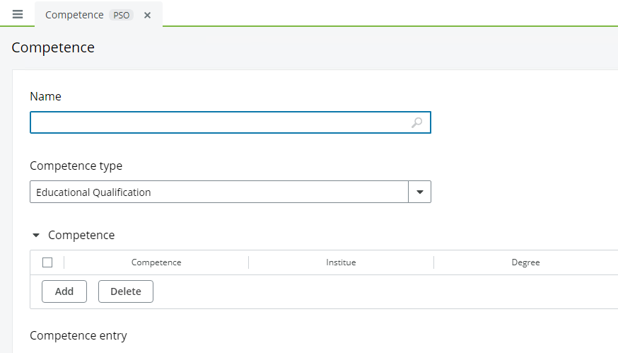Open Competence type dropdown arrow
Screen dimensions: 618x353
coord(419,192)
